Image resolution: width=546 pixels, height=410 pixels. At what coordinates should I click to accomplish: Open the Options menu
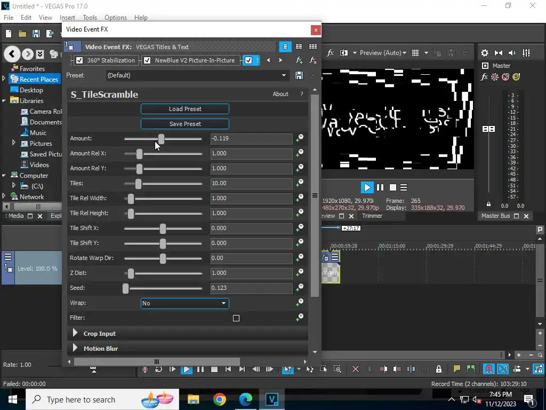click(x=116, y=18)
